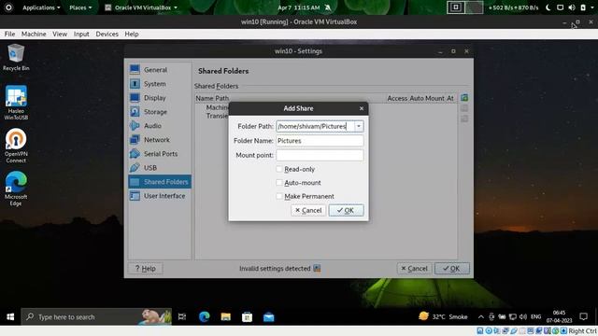
Task: Click the night light moon icon
Action: point(548,7)
